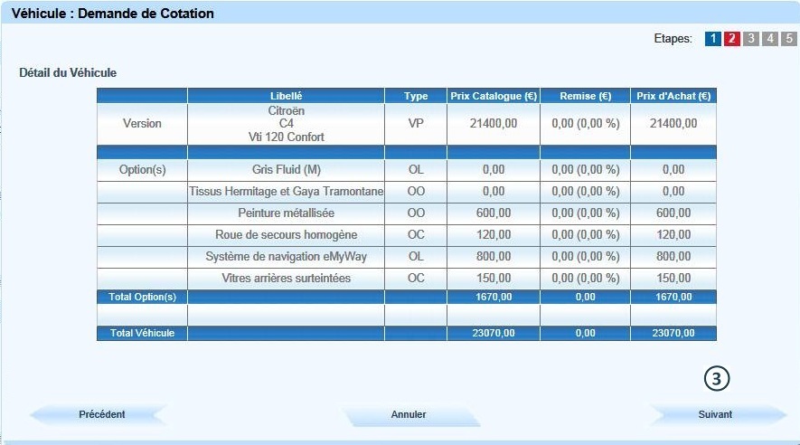
Task: Click the Prix d'Achat (€) header
Action: tap(673, 96)
